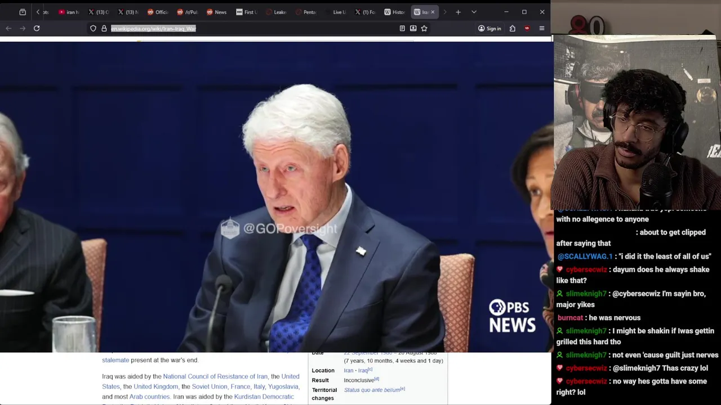Open the 'Kurdistan Democratic' link

tap(264, 397)
